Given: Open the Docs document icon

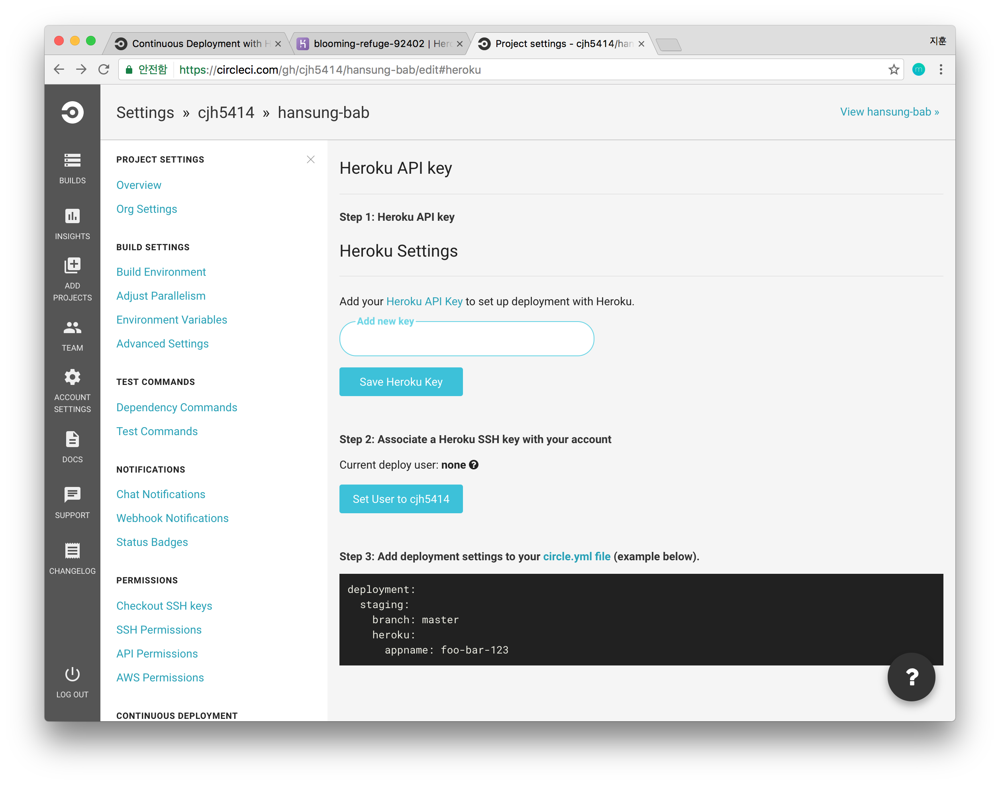Looking at the screenshot, I should point(72,440).
